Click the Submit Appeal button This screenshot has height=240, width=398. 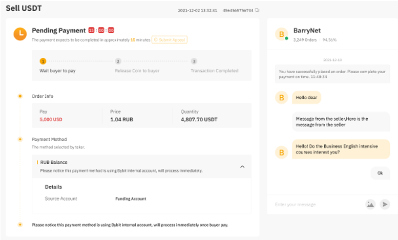(170, 39)
